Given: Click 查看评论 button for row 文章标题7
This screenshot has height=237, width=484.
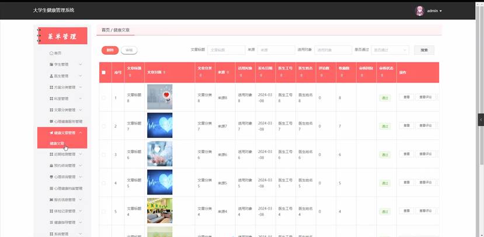Looking at the screenshot, I should (426, 126).
